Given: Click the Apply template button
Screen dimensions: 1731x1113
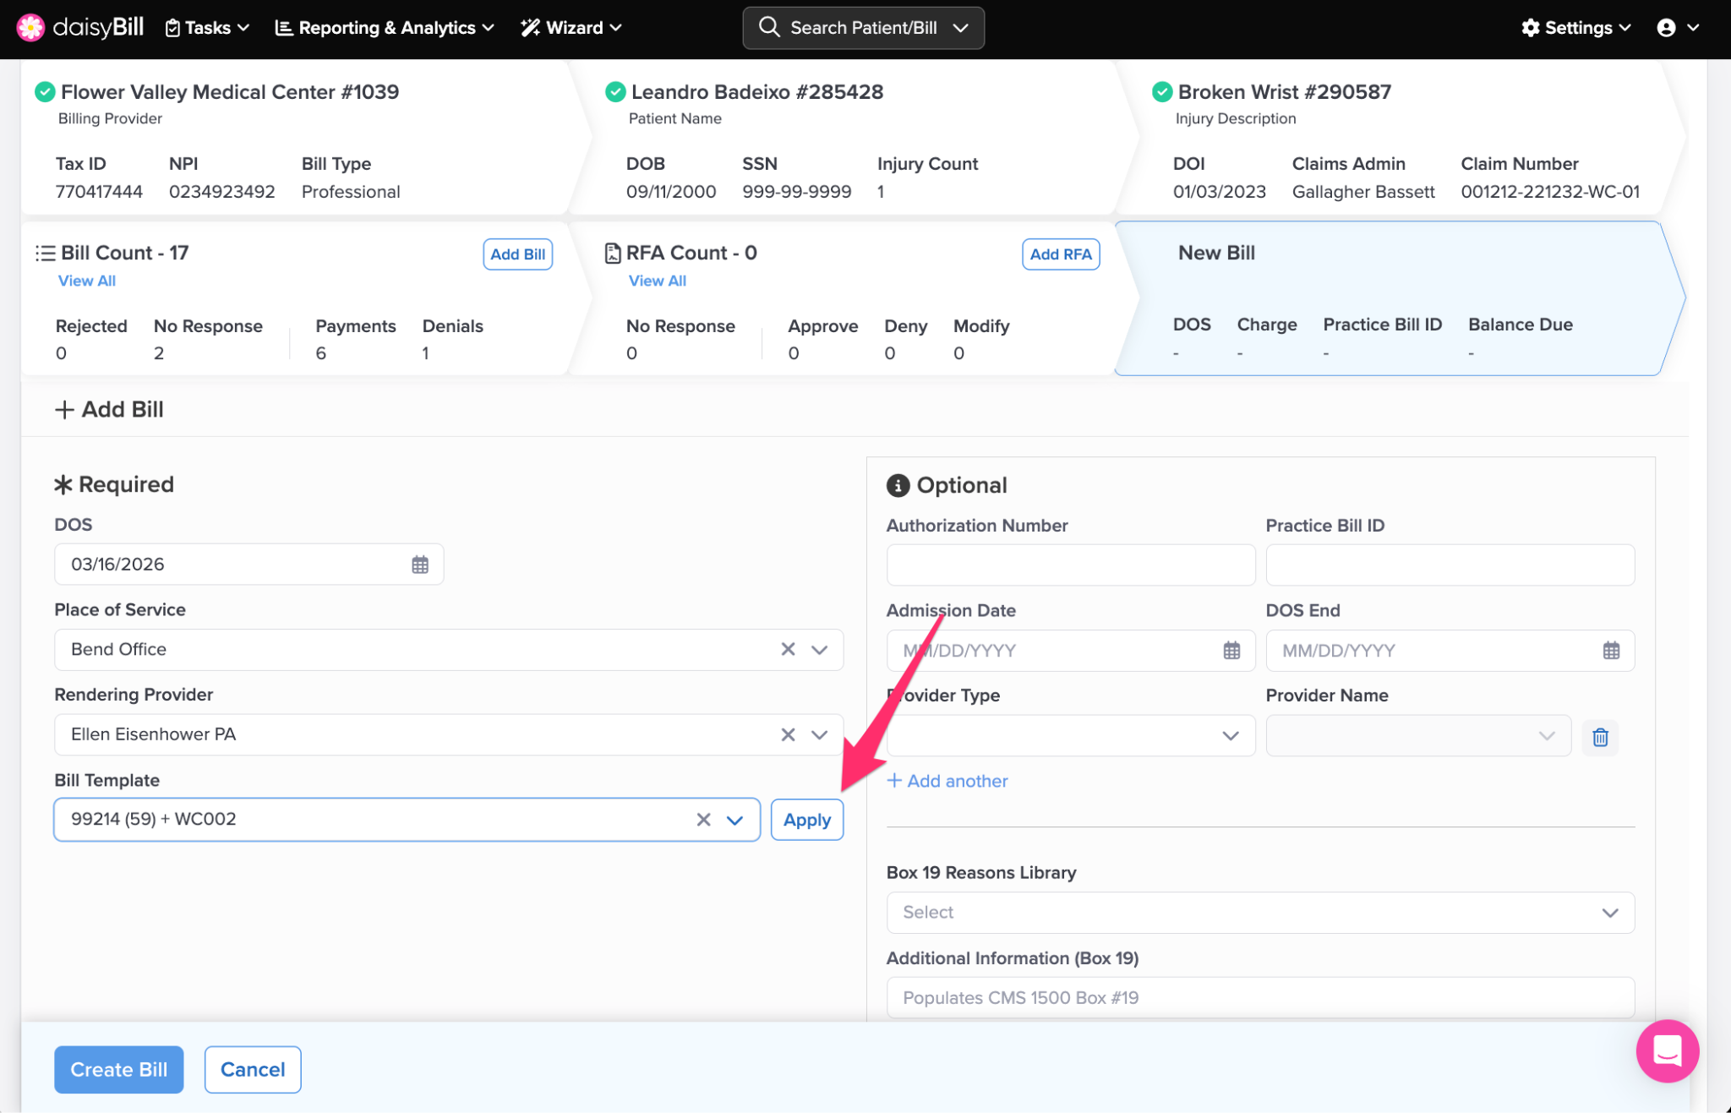Looking at the screenshot, I should (x=806, y=820).
